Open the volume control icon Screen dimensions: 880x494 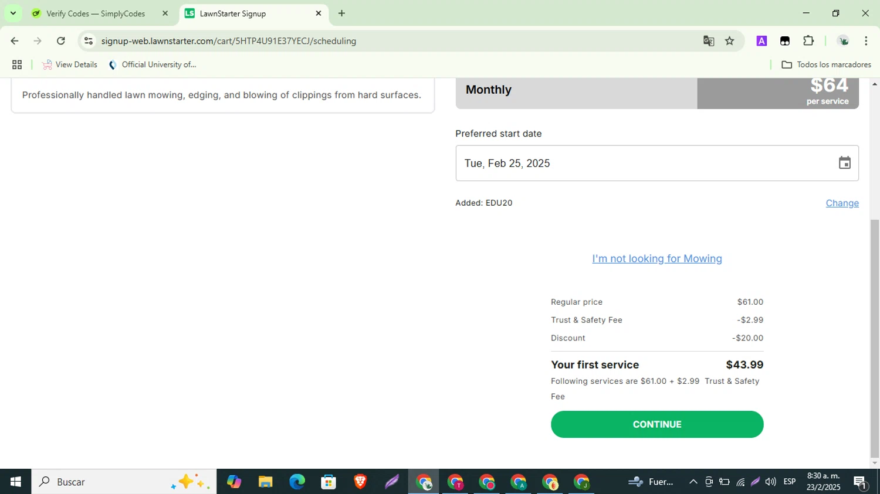point(770,482)
